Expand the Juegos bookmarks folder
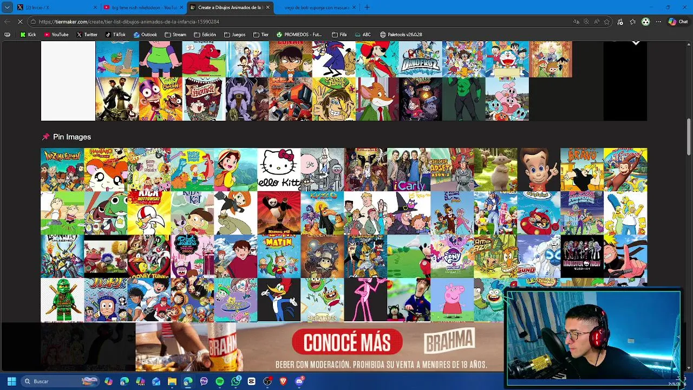Screen dimensions: 693x390 coord(234,35)
